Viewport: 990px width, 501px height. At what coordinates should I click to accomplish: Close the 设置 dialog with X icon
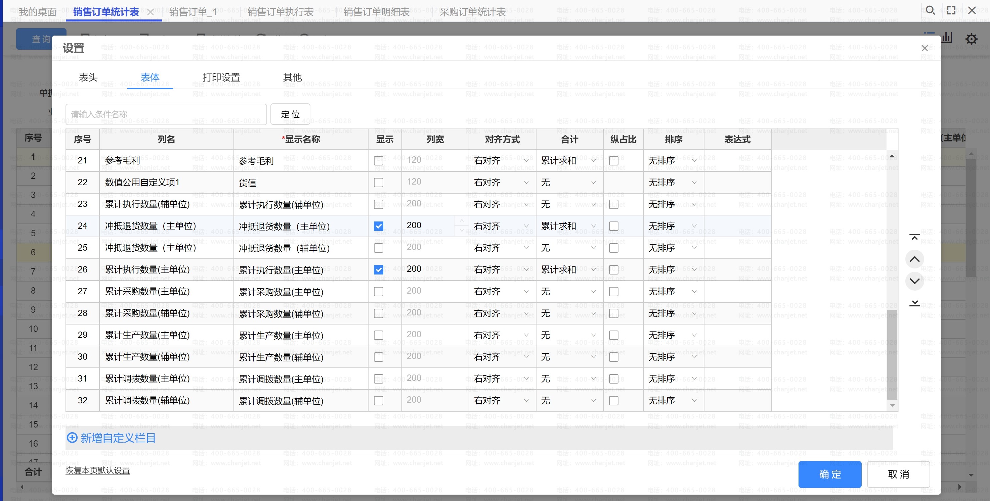925,48
